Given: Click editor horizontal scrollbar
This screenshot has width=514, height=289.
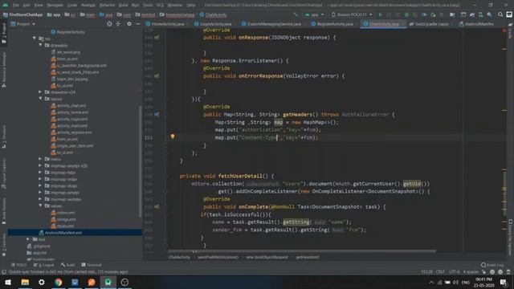Looking at the screenshot, I should tap(302, 251).
